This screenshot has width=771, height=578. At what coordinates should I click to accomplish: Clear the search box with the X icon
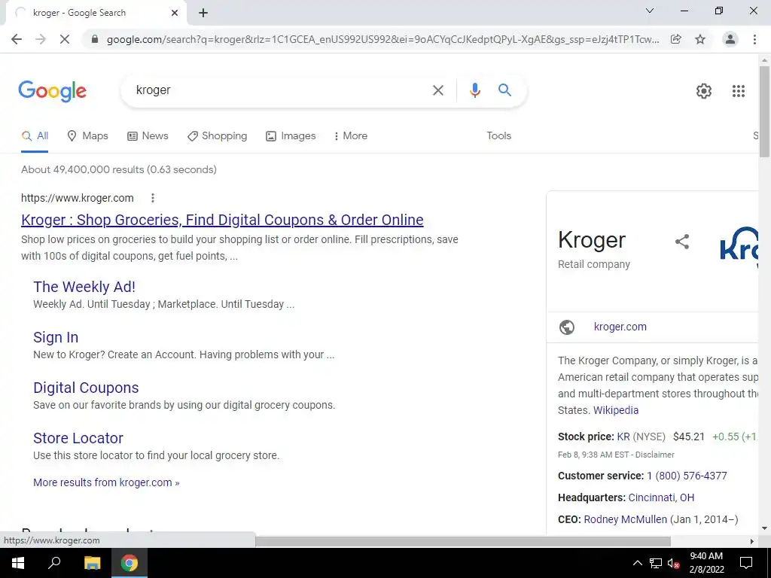pyautogui.click(x=437, y=90)
